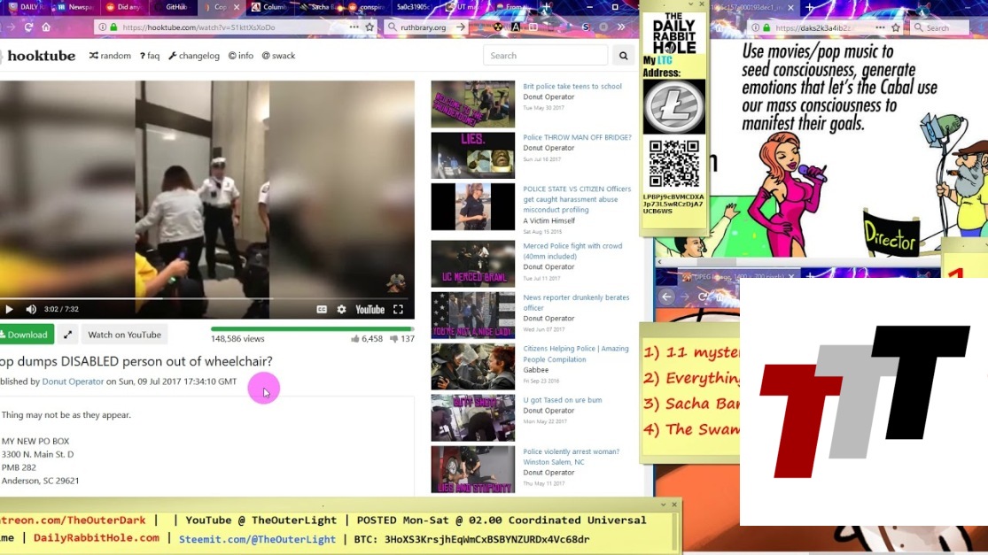Enter fullscreen mode in the video player
Image resolution: width=988 pixels, height=555 pixels.
click(x=398, y=310)
